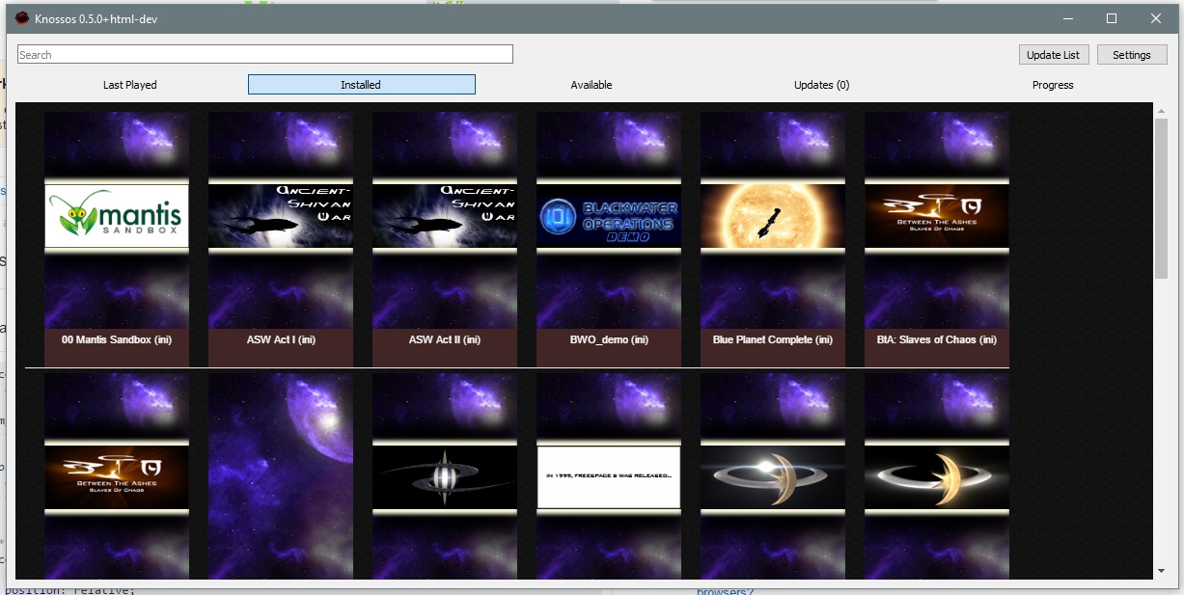The image size is (1184, 595).
Task: Select the gold crescent ring logo with flare
Action: pos(773,477)
